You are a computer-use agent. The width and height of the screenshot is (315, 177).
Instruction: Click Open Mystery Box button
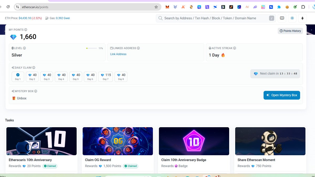coord(282,95)
